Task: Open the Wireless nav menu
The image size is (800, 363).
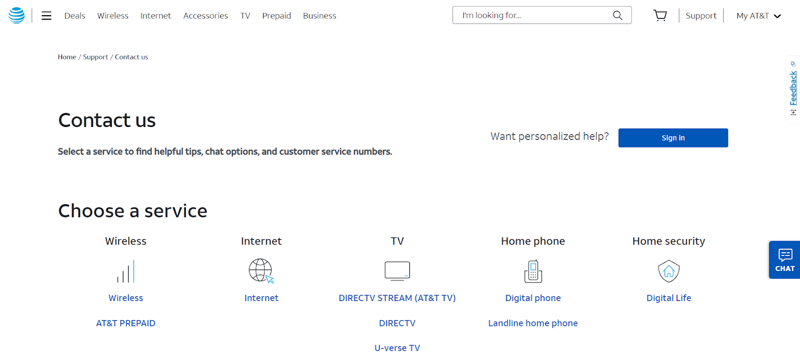Action: (x=113, y=16)
